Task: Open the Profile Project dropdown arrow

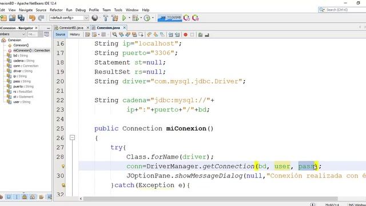Action: coord(153,18)
